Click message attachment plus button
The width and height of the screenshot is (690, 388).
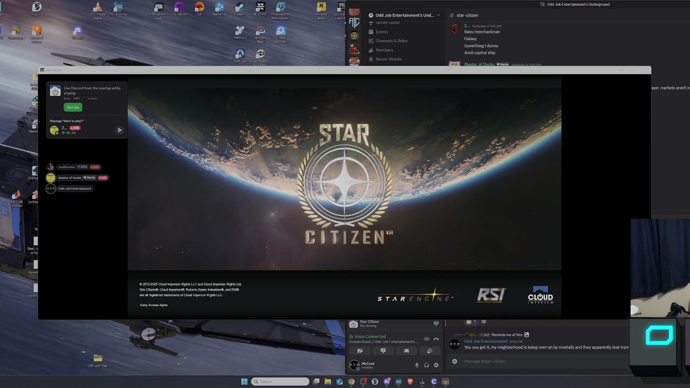tap(454, 361)
